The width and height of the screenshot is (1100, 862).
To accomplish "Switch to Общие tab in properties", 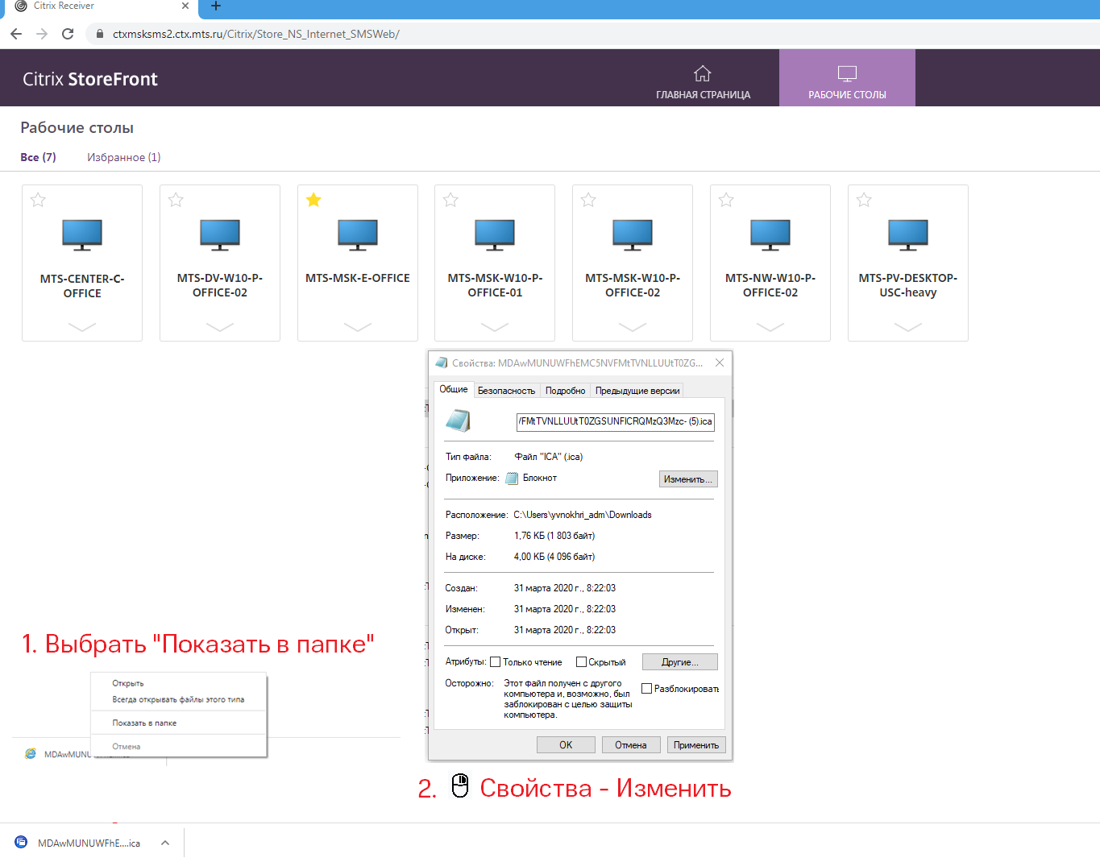I will [454, 389].
